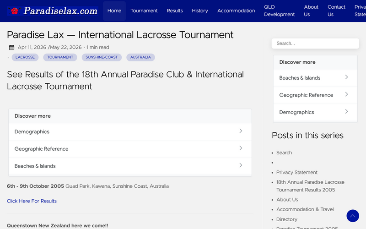Viewport: 366px width, 229px height.
Task: Expand Demographics chevron in sidebar
Action: 346,112
